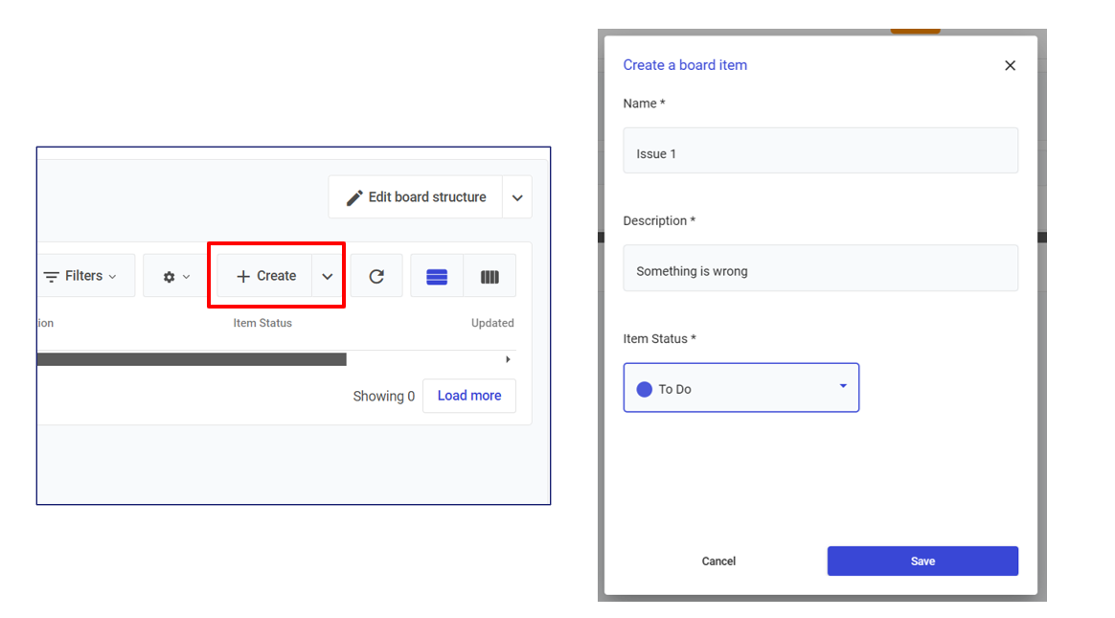Close the Create a board item dialog
The width and height of the screenshot is (1115, 618).
[1010, 65]
